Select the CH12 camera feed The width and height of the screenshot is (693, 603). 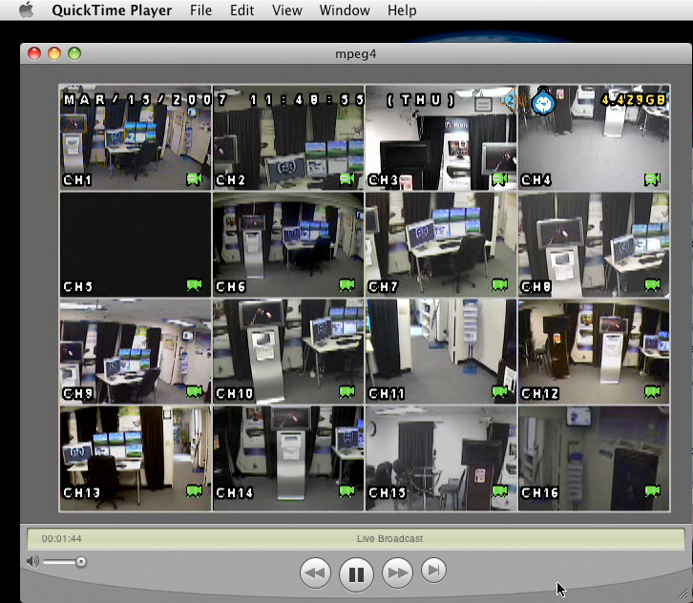[x=594, y=351]
